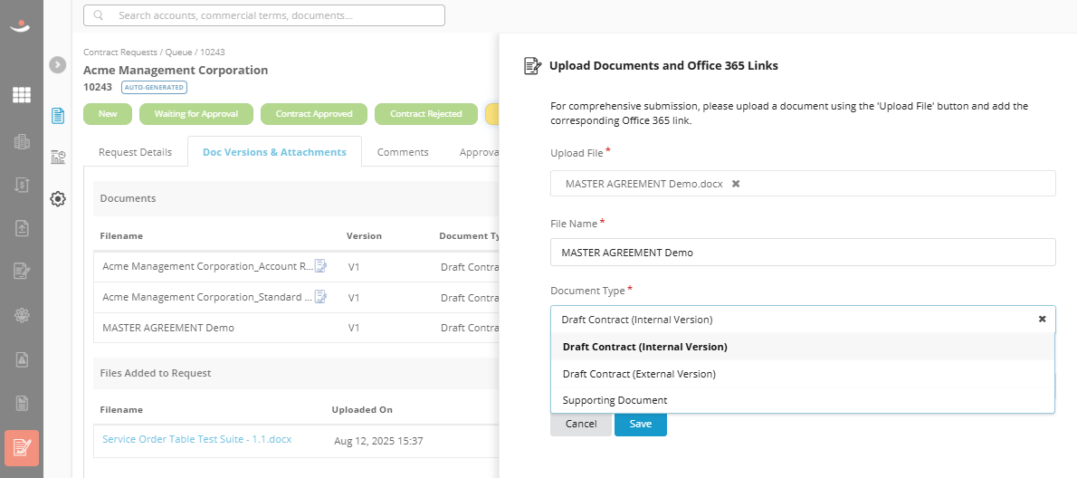Viewport: 1077px width, 478px height.
Task: Click Acme Management Corporation_Standard ... filename
Action: click(x=207, y=297)
